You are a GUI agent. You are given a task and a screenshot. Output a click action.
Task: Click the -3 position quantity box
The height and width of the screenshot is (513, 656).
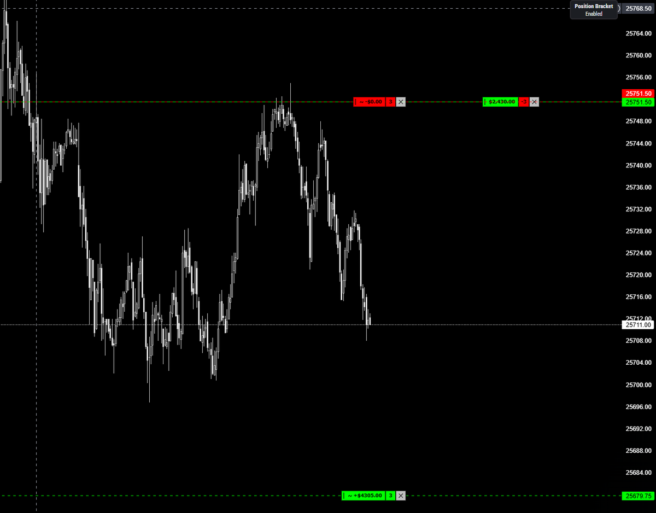coord(524,102)
